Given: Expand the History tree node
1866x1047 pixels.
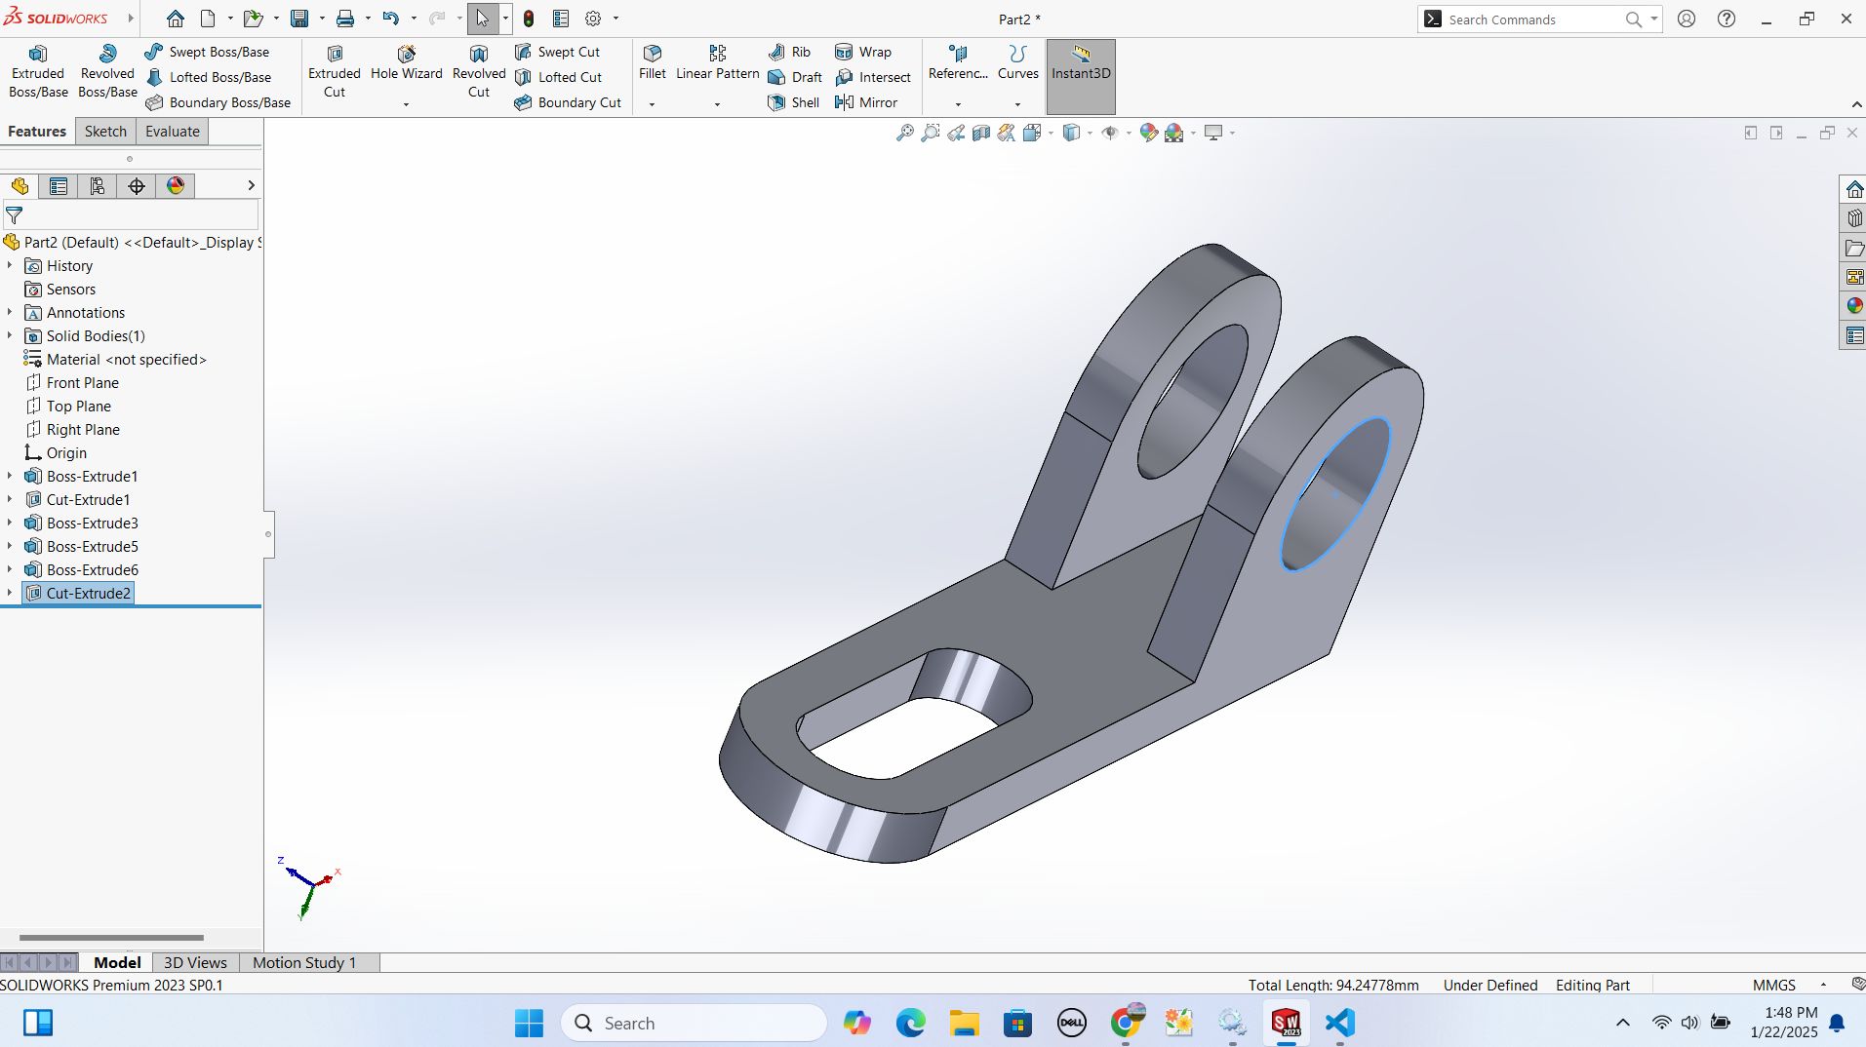Looking at the screenshot, I should 10,266.
